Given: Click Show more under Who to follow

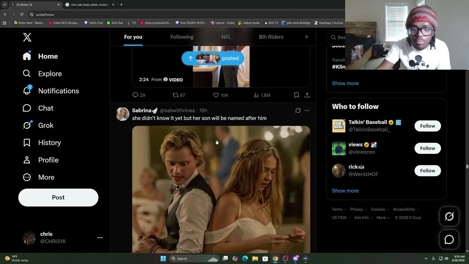Looking at the screenshot, I should pyautogui.click(x=345, y=191).
